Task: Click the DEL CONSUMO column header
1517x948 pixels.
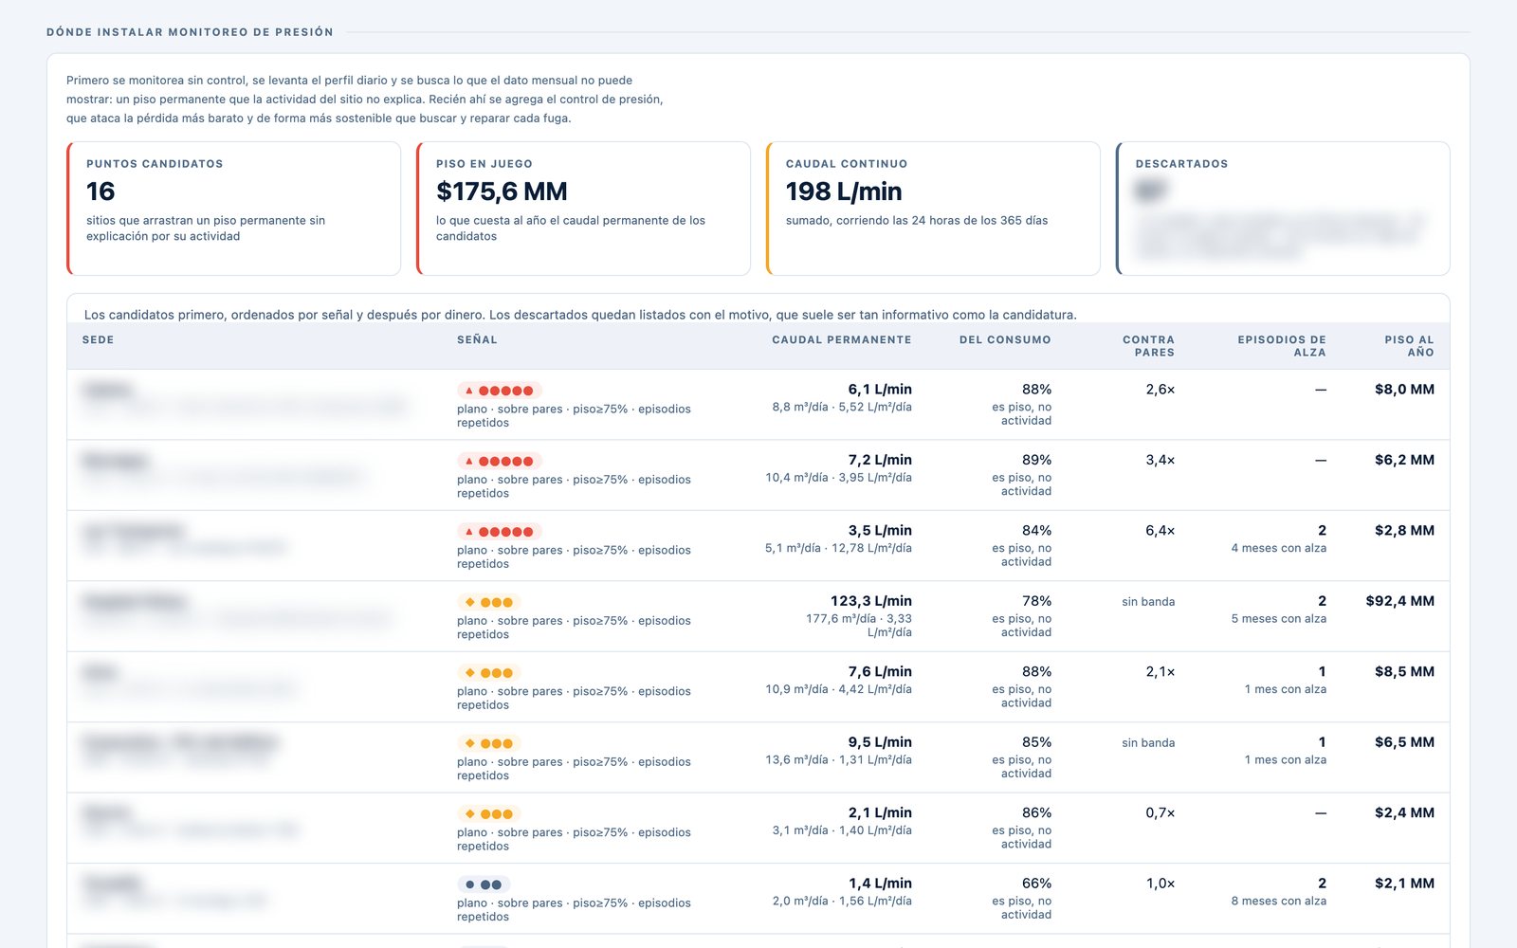Action: point(1005,339)
